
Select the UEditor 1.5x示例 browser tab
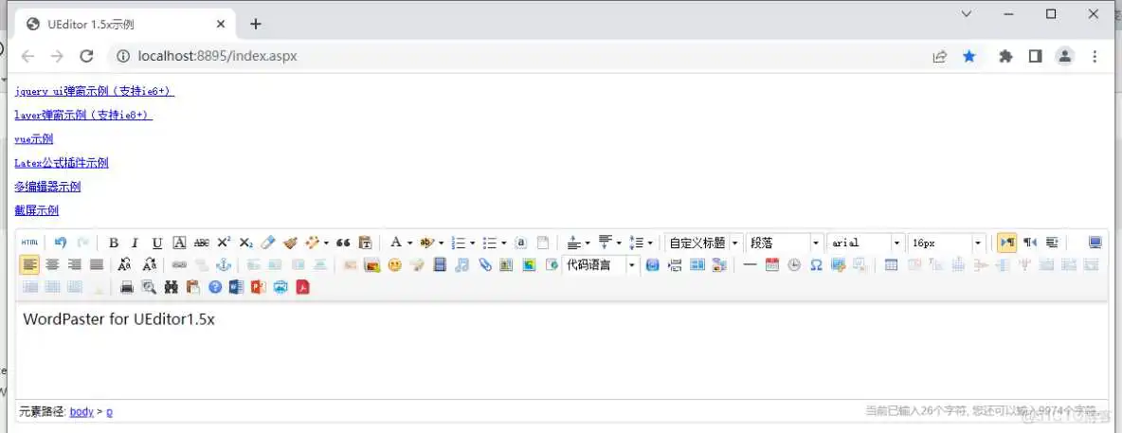tap(125, 25)
